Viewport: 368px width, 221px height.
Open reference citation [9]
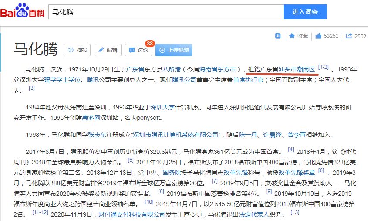coord(269,191)
